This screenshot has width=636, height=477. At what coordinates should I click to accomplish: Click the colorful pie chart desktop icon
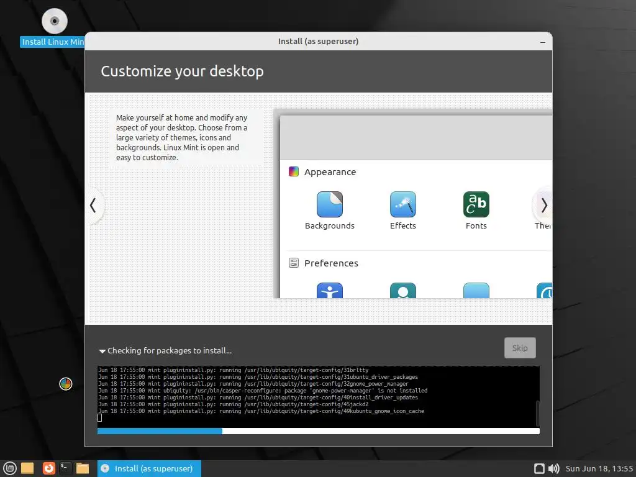click(x=66, y=384)
